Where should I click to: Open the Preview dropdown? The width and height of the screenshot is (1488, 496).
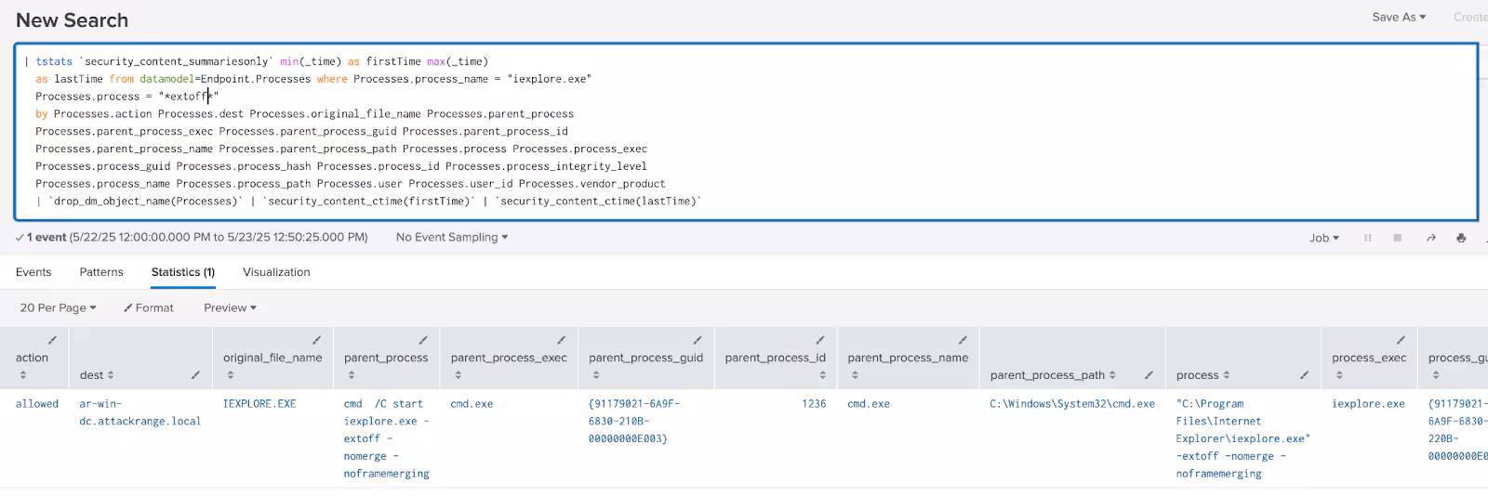tap(230, 307)
